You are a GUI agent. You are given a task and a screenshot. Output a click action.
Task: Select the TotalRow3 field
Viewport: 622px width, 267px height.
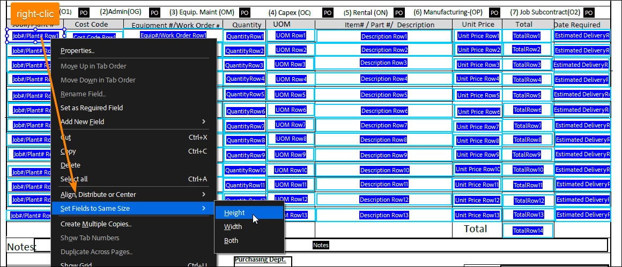coord(527,65)
